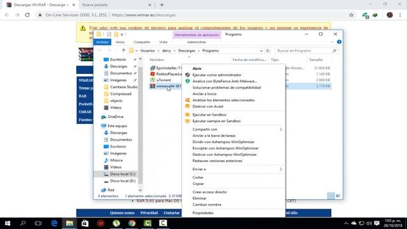
Task: Open objects folder in sidebar
Action: (x=116, y=101)
